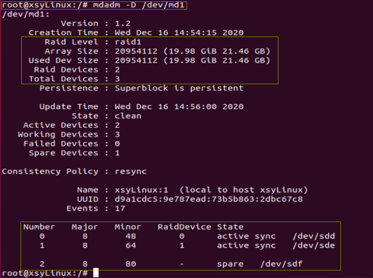The image size is (373, 278).
Task: Click the typed command 'mdadm -D /dev/md1'
Action: (139, 5)
